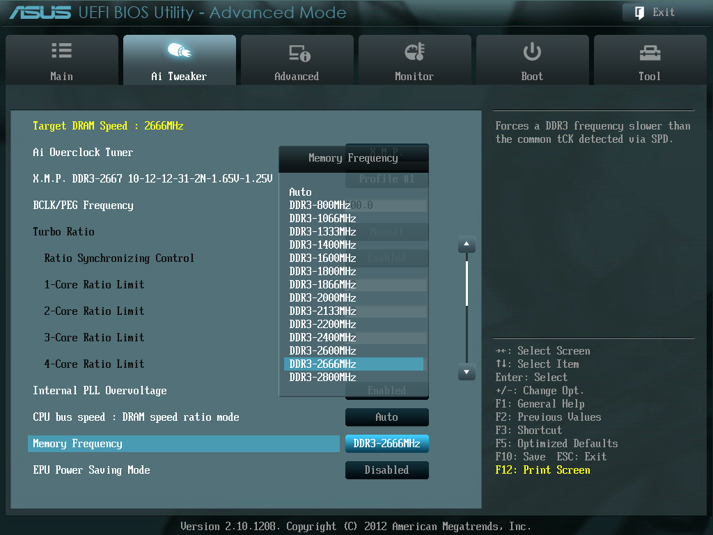Image resolution: width=713 pixels, height=535 pixels.
Task: Open CPU bus speed ratio Auto dropdown
Action: pos(387,417)
